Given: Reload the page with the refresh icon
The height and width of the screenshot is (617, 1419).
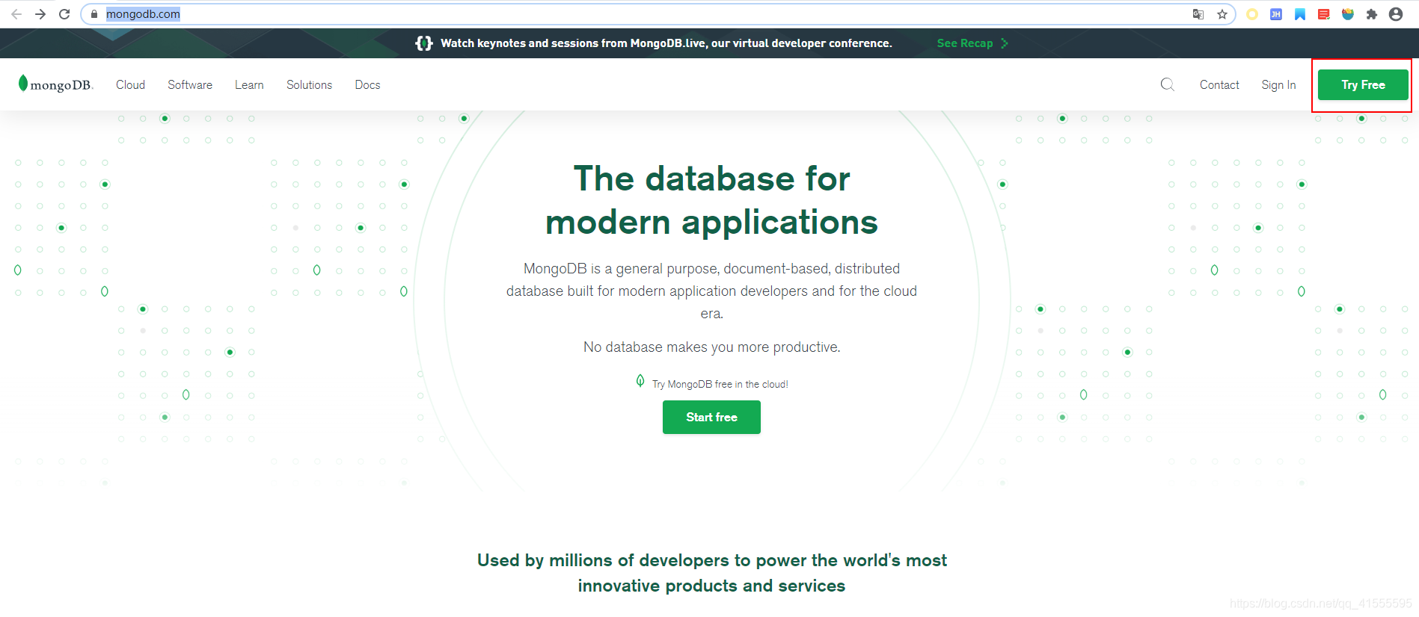Looking at the screenshot, I should [x=64, y=14].
